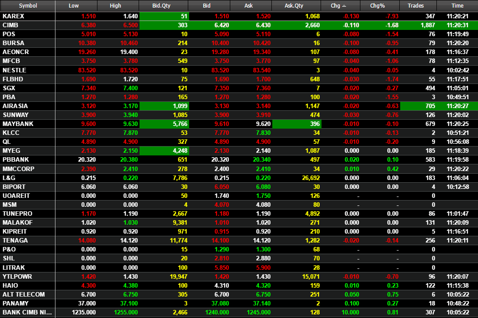Click L&G ask quantity 26,692

(x=311, y=178)
